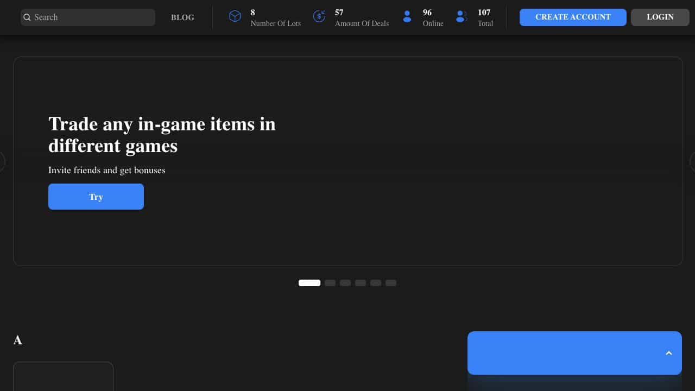Screen dimensions: 695x391
Task: Click the '96 Online' statistic text
Action: pos(433,18)
